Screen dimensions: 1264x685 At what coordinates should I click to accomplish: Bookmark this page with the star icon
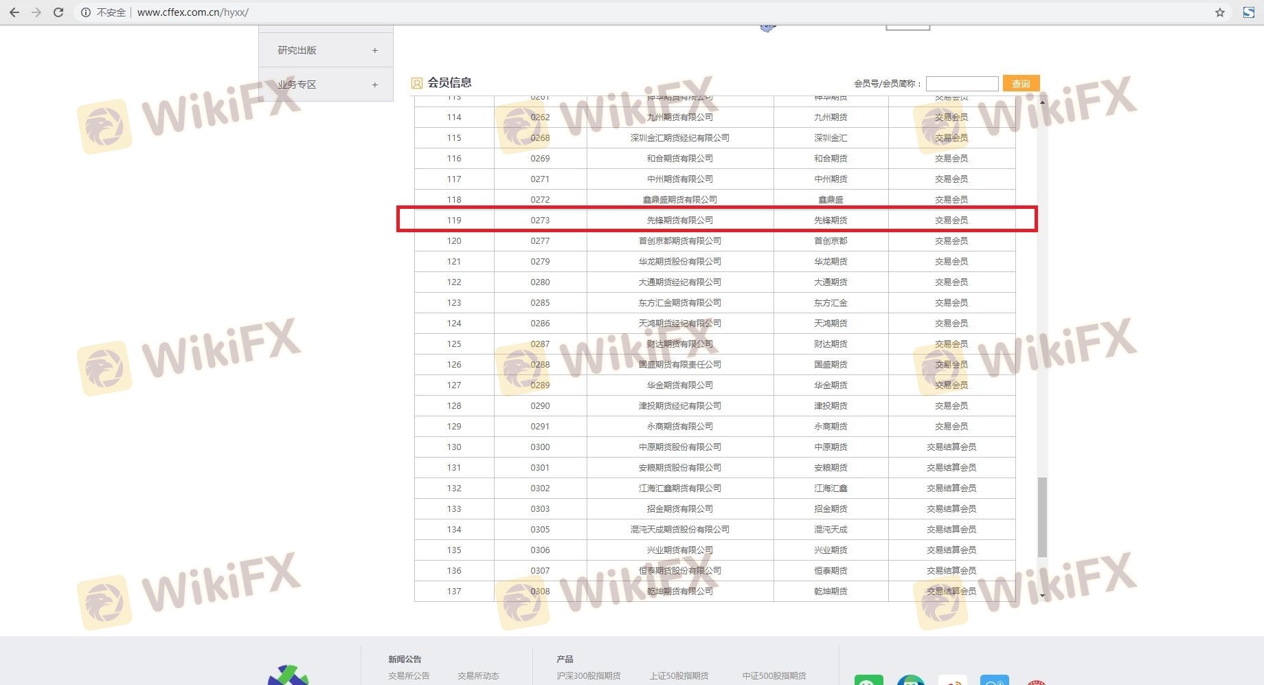coord(1220,12)
